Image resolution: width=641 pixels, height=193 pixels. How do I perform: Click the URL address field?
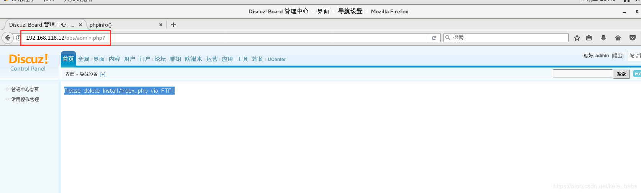coord(226,38)
